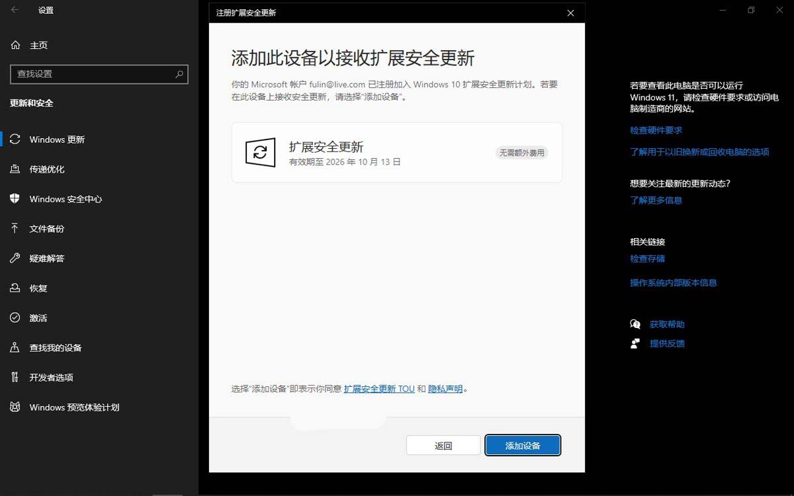Open 操作系统内部版本信息 link
This screenshot has height=496, width=794.
pos(673,282)
